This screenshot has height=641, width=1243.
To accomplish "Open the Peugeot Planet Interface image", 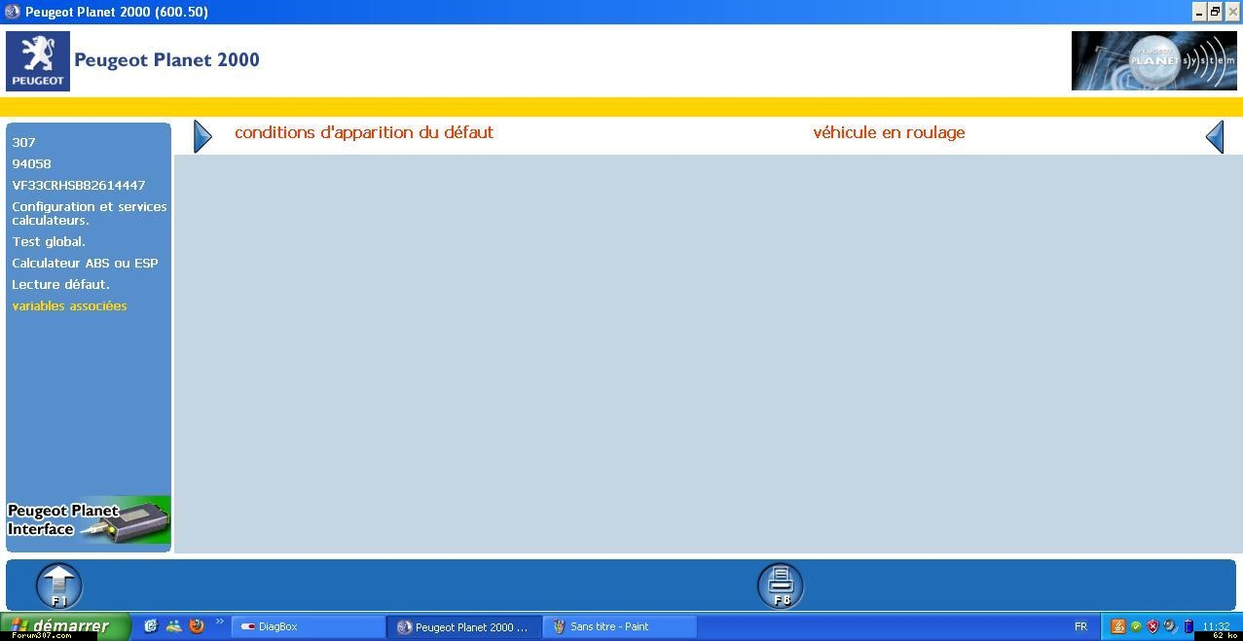I will click(x=89, y=520).
